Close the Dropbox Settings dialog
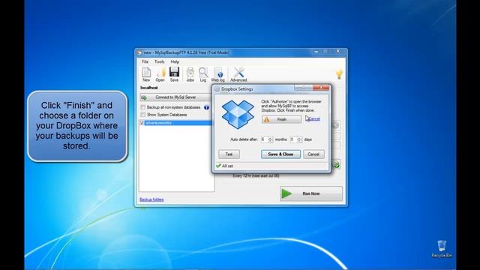The width and height of the screenshot is (480, 270). point(321,88)
